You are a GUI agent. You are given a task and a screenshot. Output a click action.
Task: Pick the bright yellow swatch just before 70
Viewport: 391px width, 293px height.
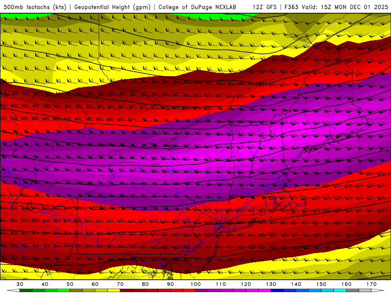[x=114, y=291]
